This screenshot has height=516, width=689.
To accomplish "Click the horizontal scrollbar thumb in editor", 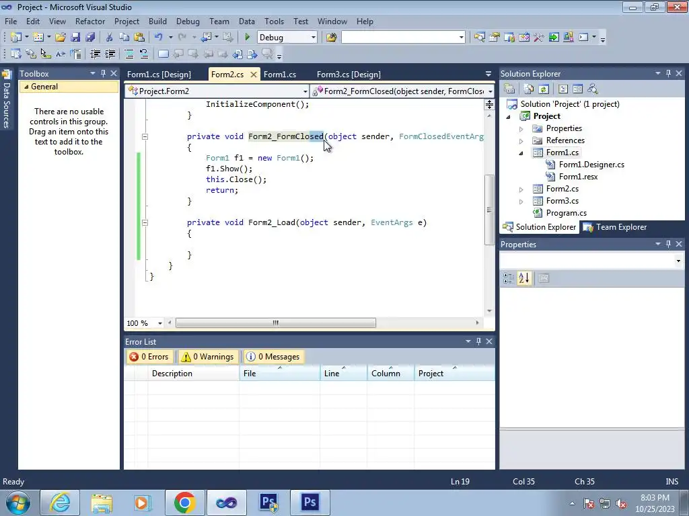I will click(x=275, y=323).
